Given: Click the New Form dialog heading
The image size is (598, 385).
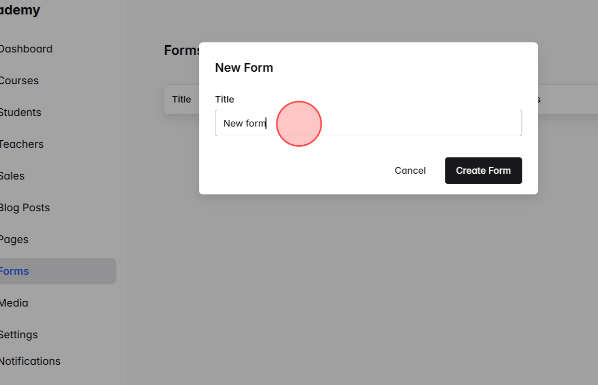Looking at the screenshot, I should pyautogui.click(x=244, y=67).
